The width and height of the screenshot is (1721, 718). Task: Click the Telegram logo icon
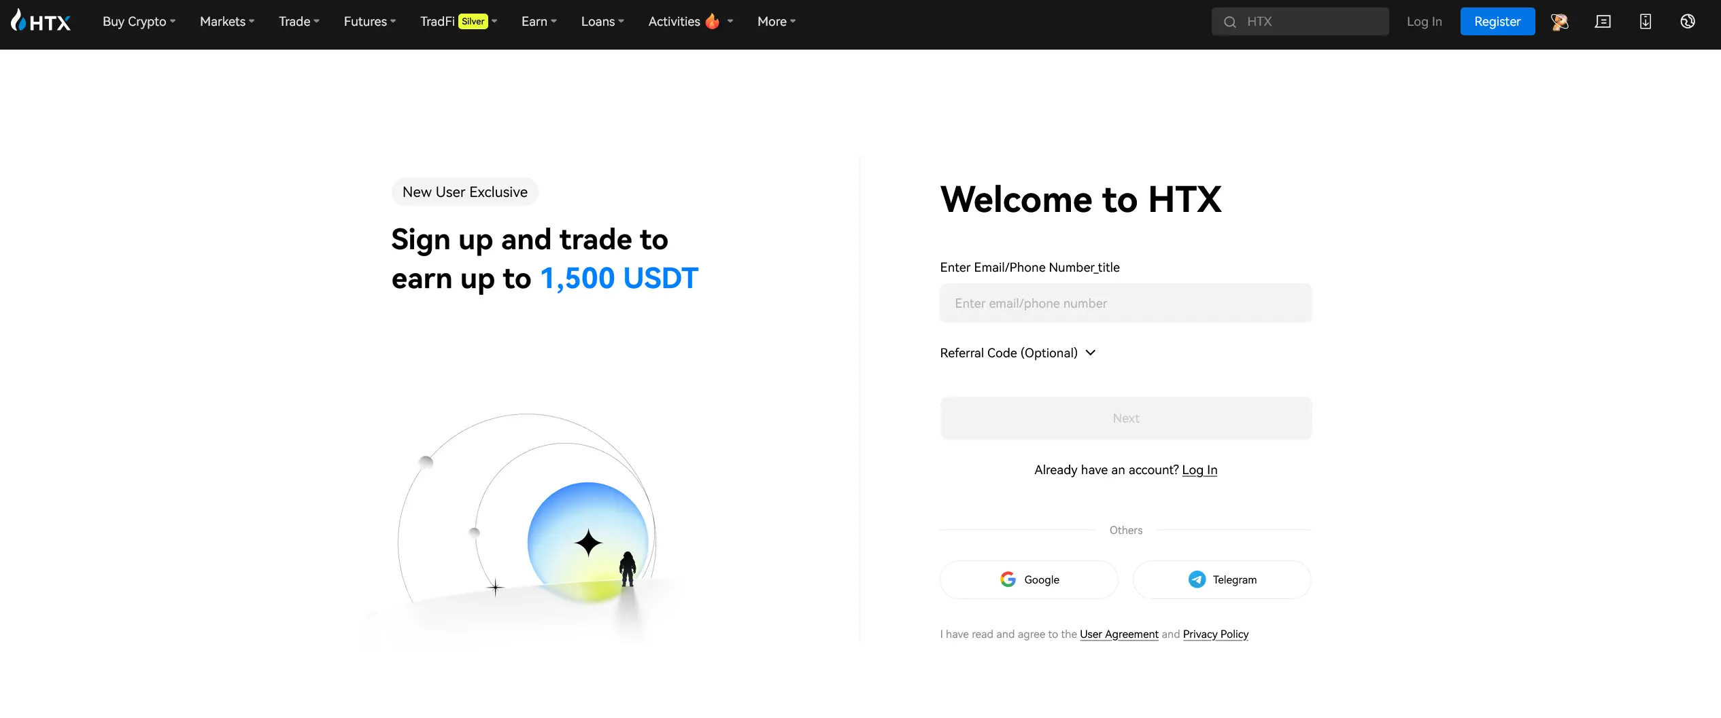1197,579
